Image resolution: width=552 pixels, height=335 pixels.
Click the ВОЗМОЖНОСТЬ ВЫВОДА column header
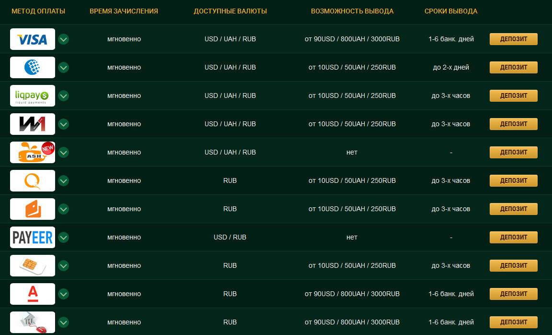(352, 12)
